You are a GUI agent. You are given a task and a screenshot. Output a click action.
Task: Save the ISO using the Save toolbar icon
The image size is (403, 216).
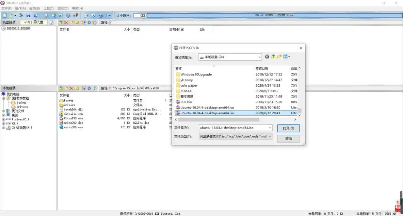[29, 15]
